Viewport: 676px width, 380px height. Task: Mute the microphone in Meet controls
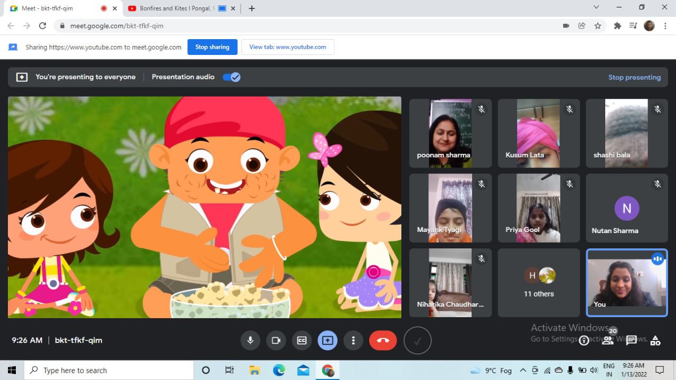250,340
